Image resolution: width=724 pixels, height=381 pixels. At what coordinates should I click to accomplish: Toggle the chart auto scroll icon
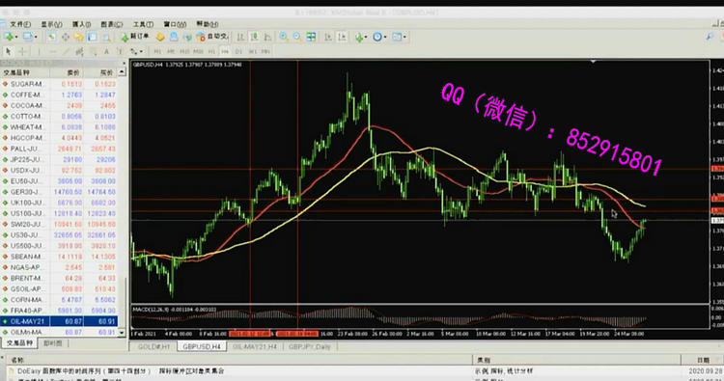(328, 37)
